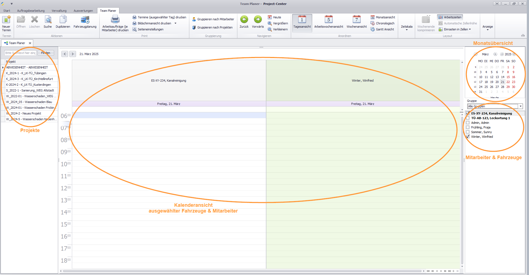Screen dimensions: 529x275
Task: Click the project search text field
Action: [x=20, y=53]
